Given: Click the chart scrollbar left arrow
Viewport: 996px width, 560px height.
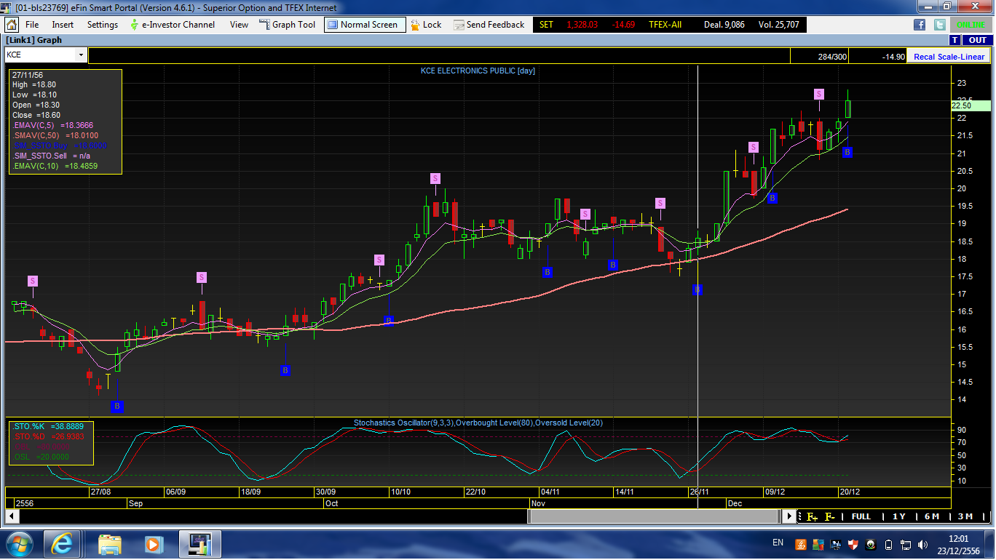Looking at the screenshot, I should pos(11,516).
